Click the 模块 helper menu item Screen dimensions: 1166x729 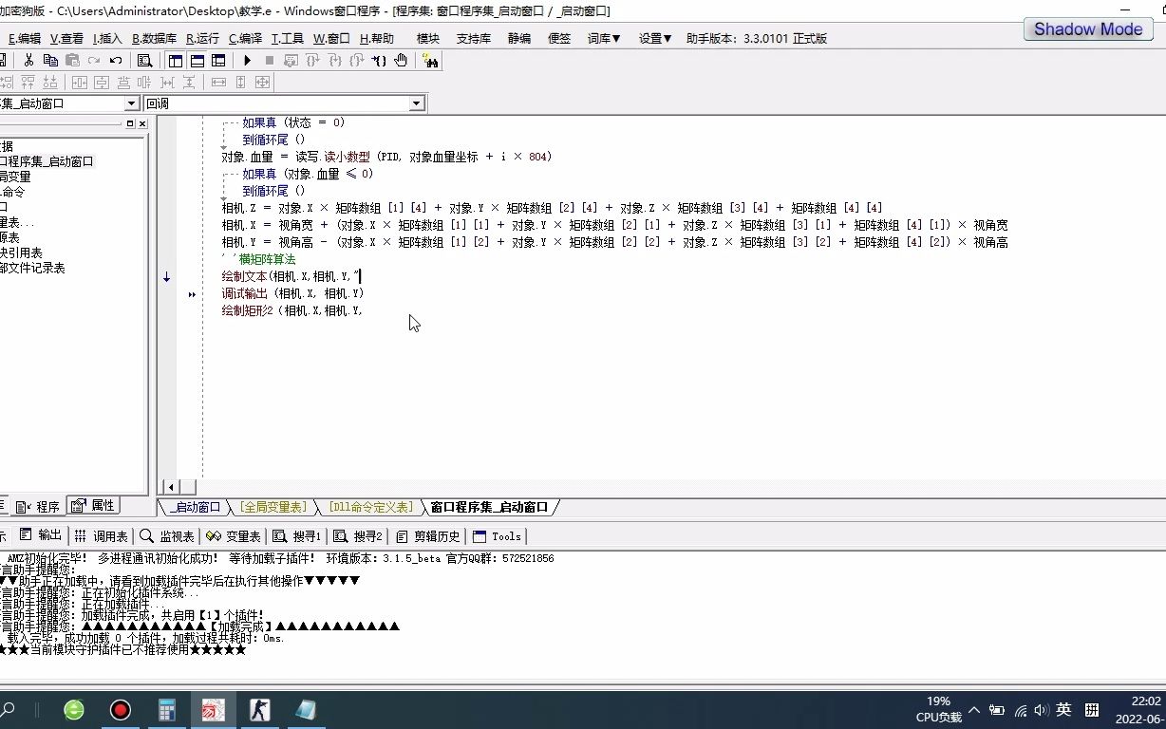tap(428, 39)
